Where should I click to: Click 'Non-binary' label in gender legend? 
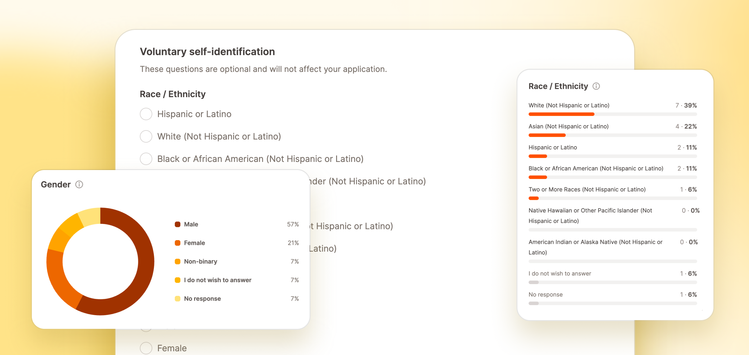pyautogui.click(x=201, y=262)
